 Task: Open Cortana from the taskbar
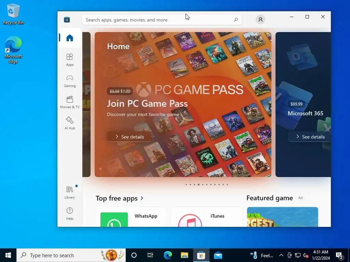pos(134,255)
